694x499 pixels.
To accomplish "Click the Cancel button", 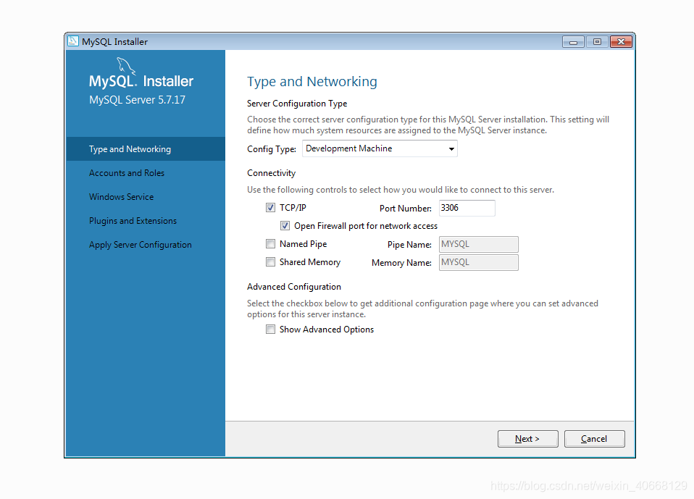I will (595, 439).
